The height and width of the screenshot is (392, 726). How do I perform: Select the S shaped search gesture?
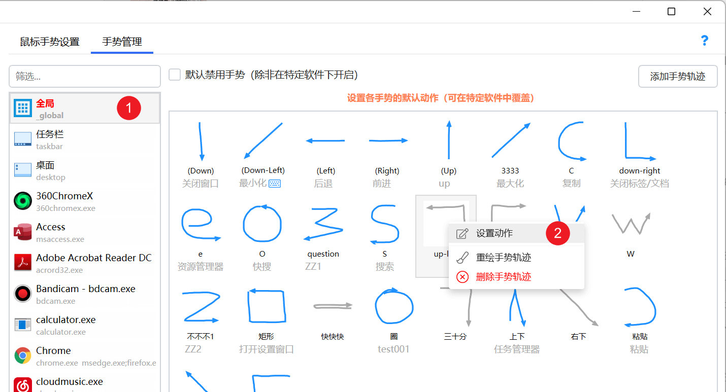[x=384, y=225]
